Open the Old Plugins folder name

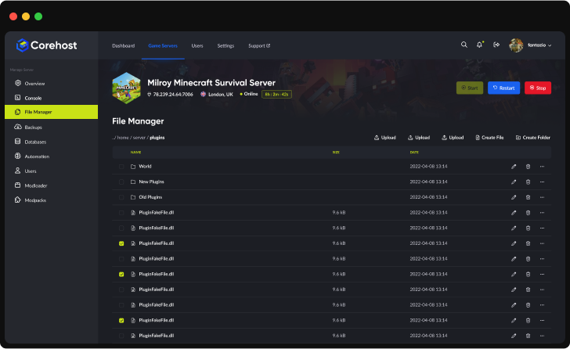150,197
